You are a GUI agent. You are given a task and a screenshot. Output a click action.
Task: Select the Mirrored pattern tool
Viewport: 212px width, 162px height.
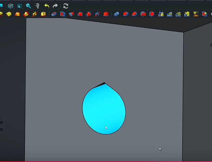click(x=161, y=14)
